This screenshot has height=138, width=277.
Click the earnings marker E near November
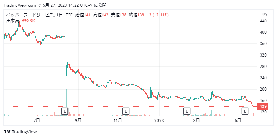126,111
